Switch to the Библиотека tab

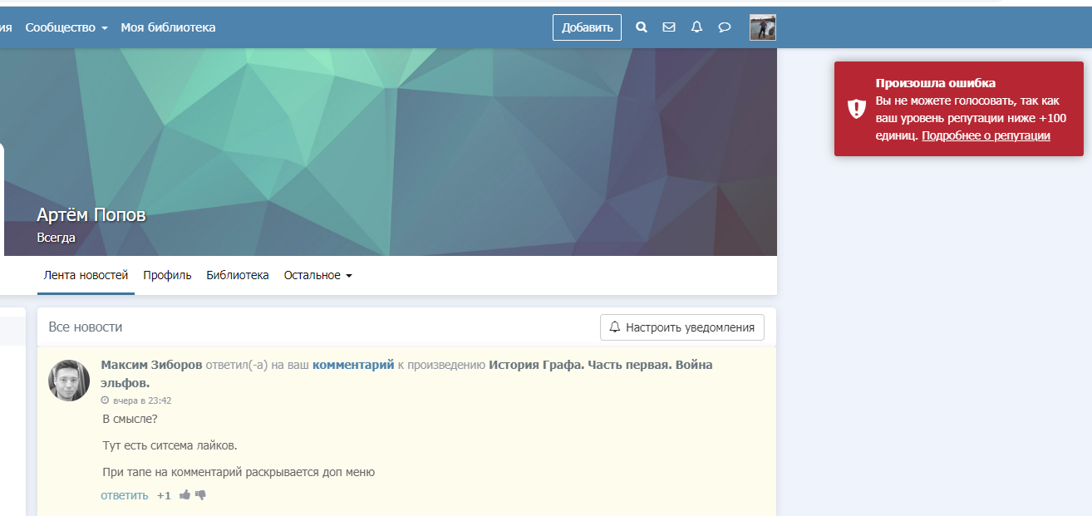pos(238,275)
